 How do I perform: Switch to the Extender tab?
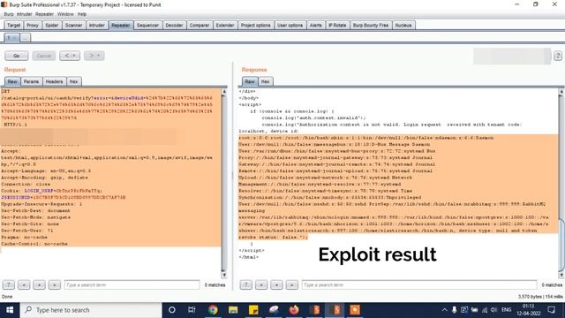pos(225,26)
